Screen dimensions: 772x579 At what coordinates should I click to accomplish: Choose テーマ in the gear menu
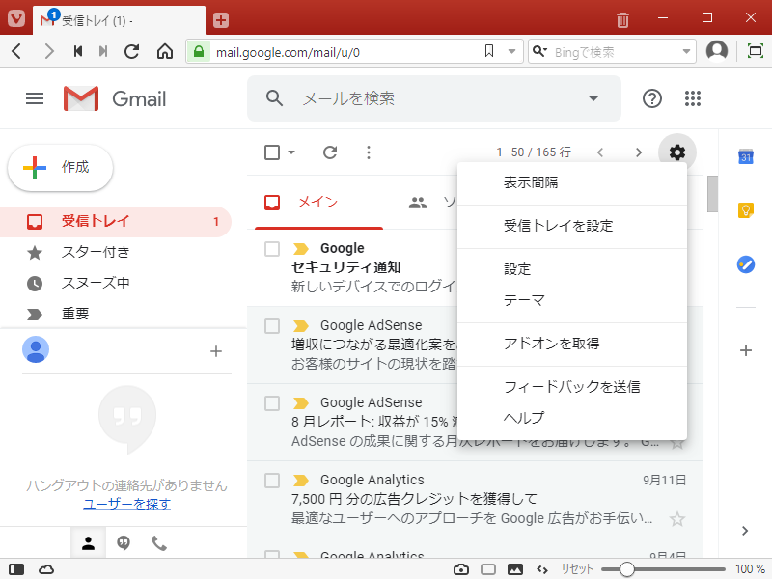[572, 300]
